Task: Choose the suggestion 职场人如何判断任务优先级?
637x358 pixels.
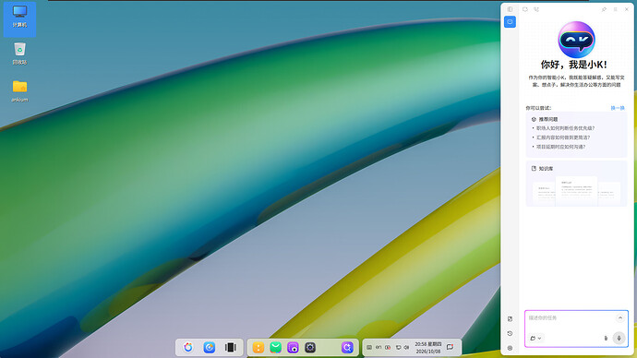Action: [565, 128]
